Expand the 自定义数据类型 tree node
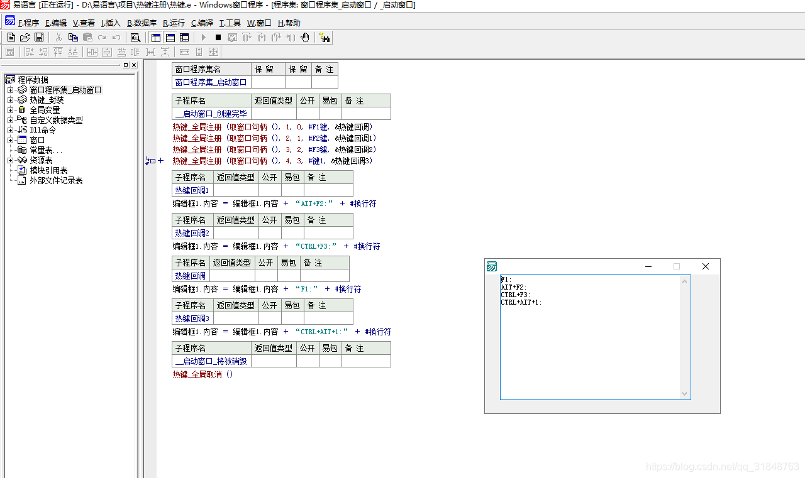This screenshot has height=478, width=805. click(10, 120)
